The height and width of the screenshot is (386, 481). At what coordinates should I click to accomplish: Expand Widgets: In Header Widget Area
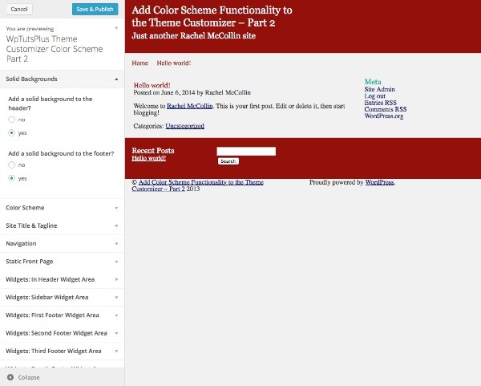(62, 279)
